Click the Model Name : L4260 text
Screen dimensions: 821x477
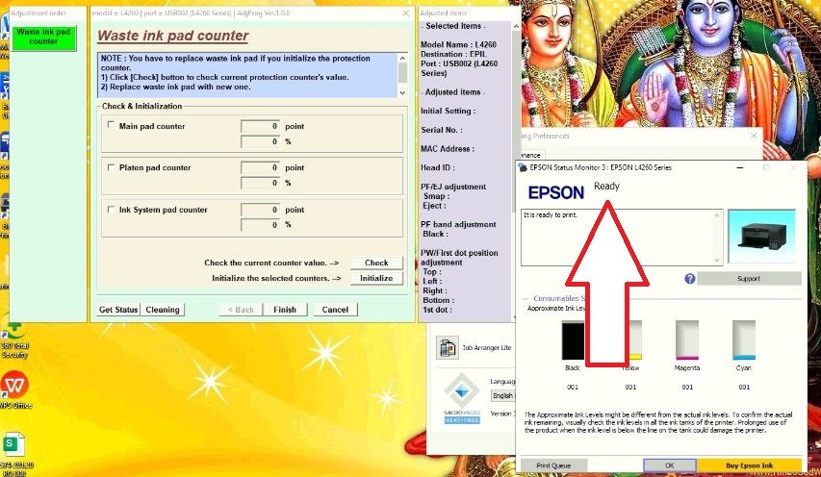(458, 44)
